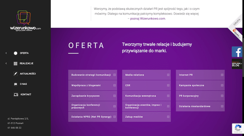The width and height of the screenshot is (244, 136).
Task: Click the grid icon beside REALIZACJE
Action: [16, 64]
